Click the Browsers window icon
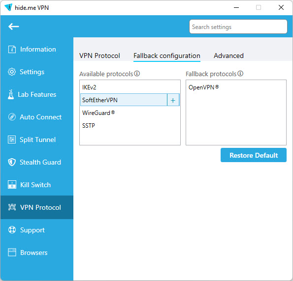Viewport: 293px width, 281px height. pos(12,253)
